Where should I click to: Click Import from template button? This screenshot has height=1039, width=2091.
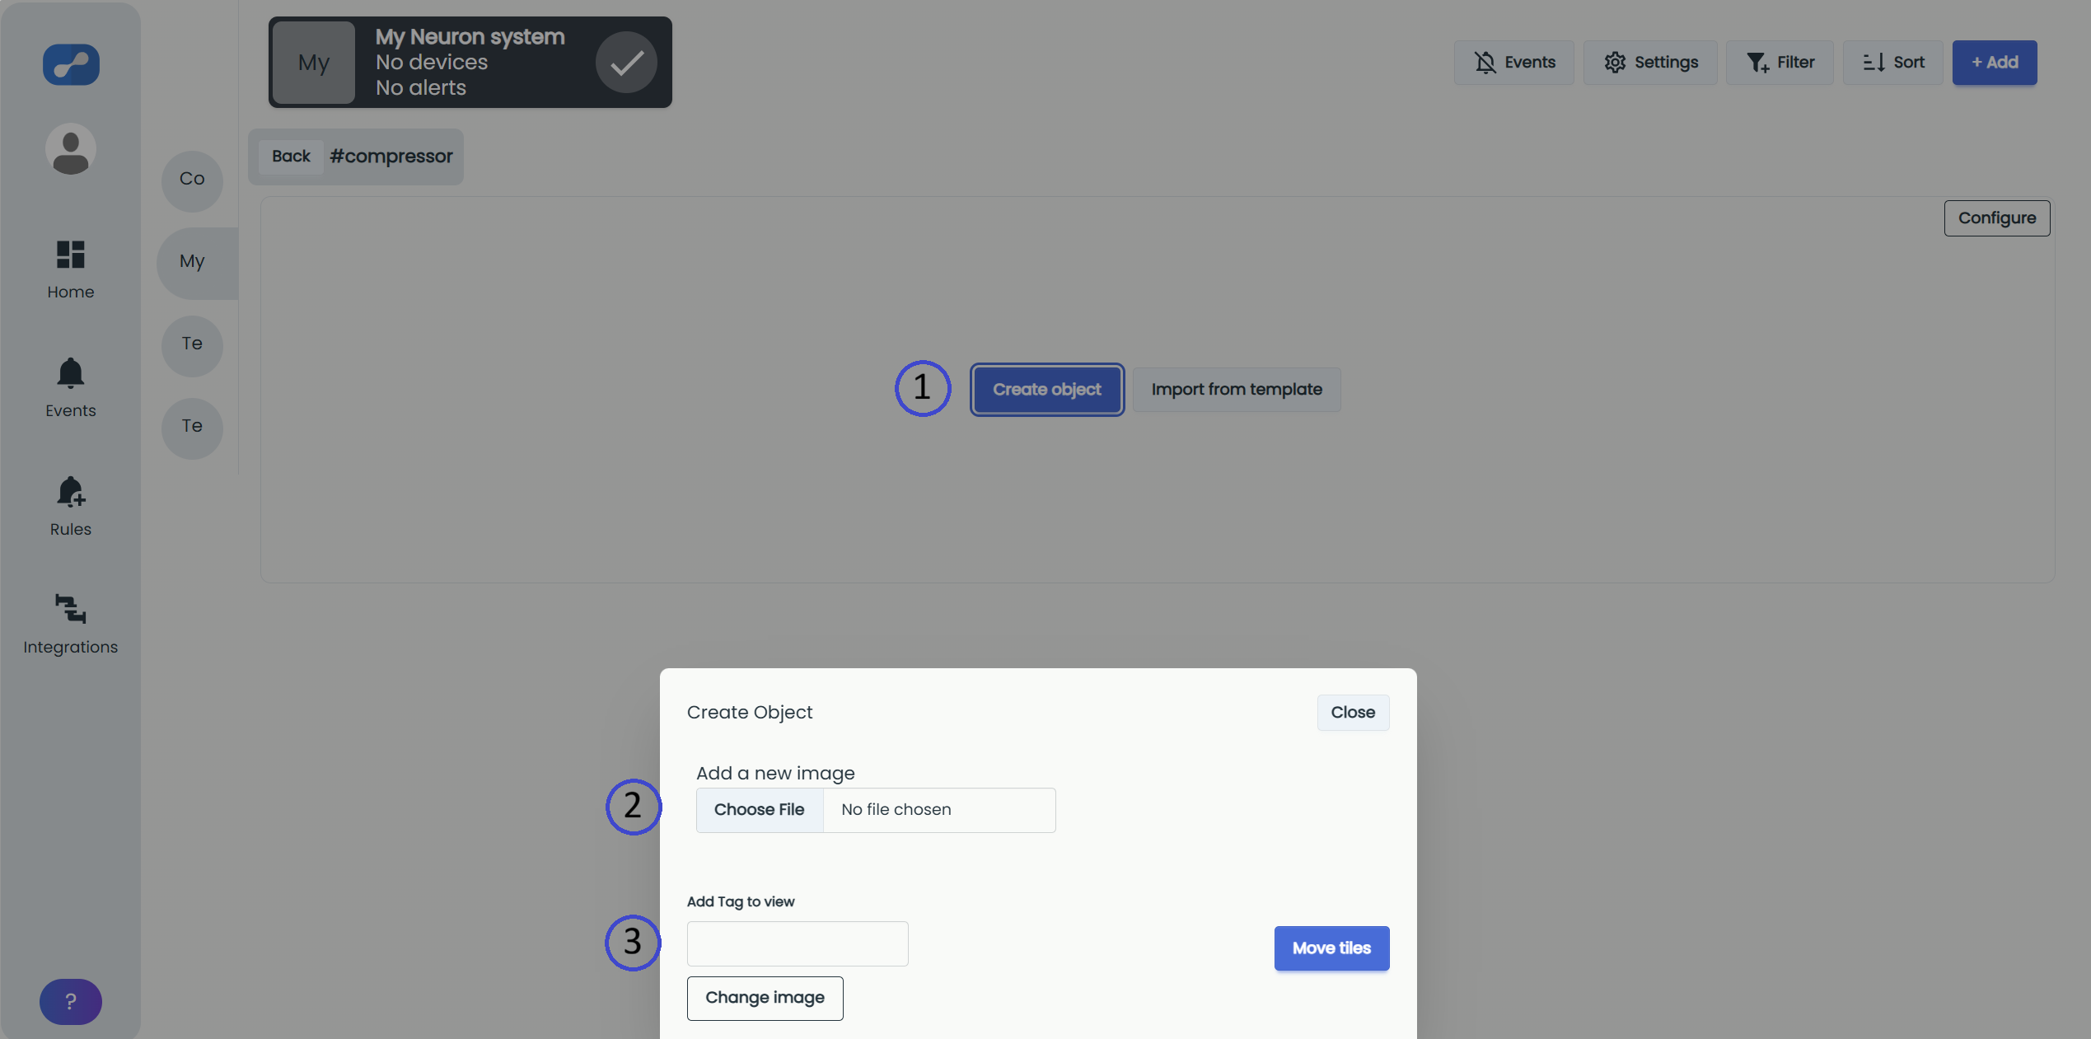(x=1237, y=390)
